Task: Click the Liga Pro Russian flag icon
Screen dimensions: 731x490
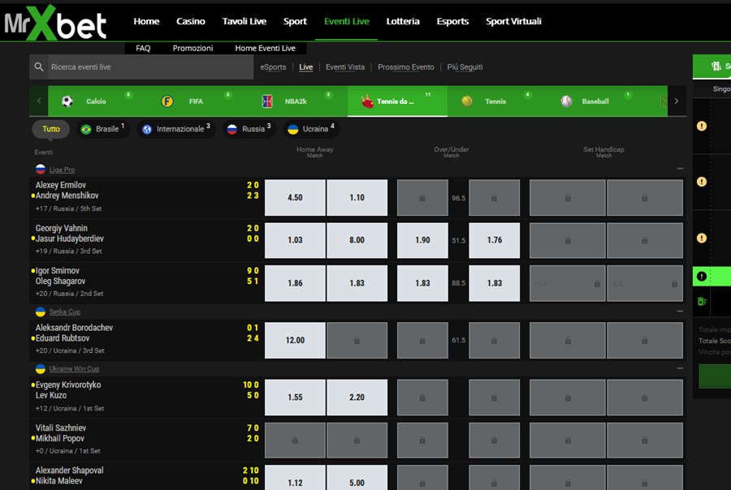Action: pos(41,170)
